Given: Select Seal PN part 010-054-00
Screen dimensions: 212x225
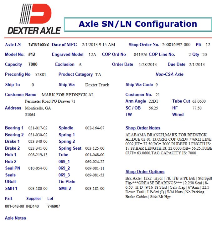Looking at the screenshot, I should [x=38, y=168].
